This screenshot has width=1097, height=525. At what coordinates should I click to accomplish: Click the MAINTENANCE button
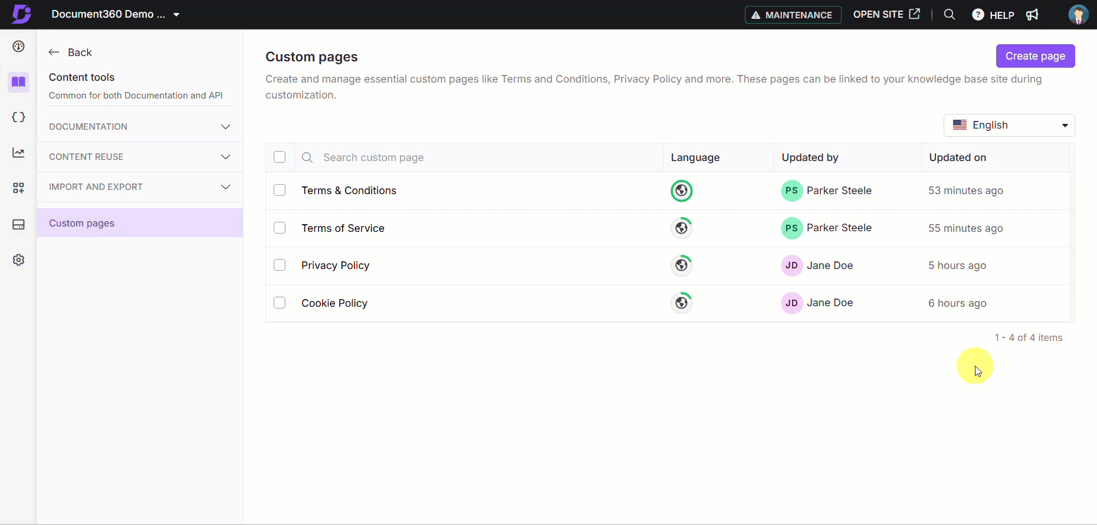pyautogui.click(x=793, y=15)
